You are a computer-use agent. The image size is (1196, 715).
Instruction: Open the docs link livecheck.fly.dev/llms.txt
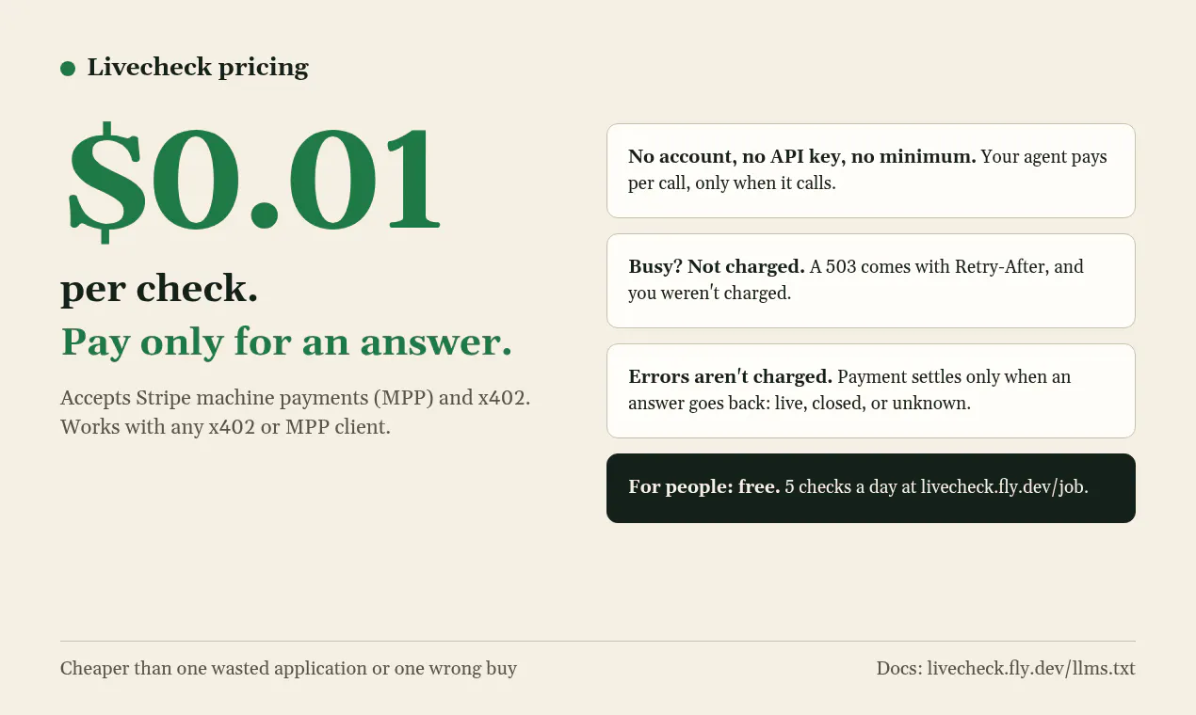[1031, 669]
